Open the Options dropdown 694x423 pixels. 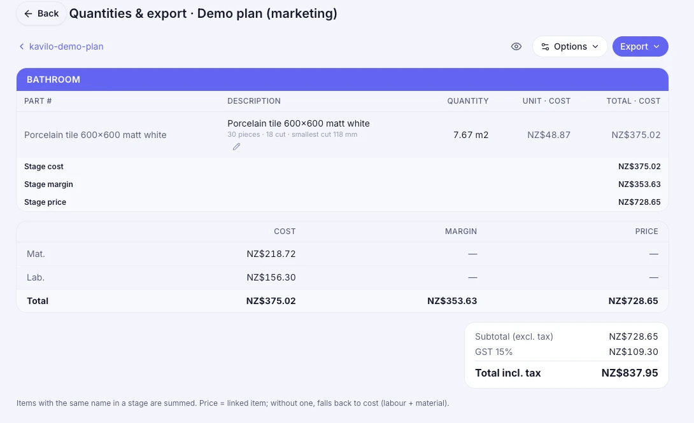click(x=570, y=46)
